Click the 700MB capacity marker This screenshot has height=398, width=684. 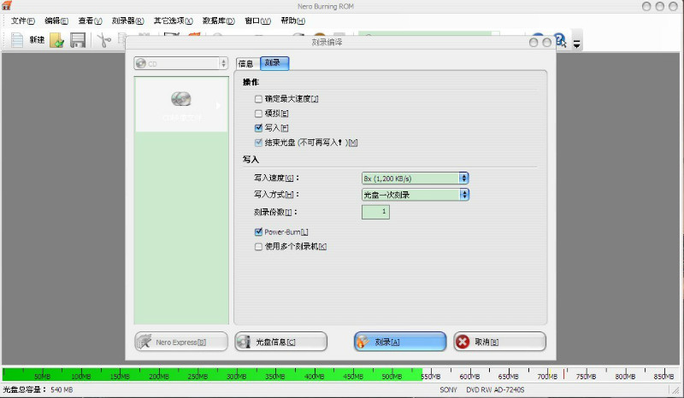point(547,376)
